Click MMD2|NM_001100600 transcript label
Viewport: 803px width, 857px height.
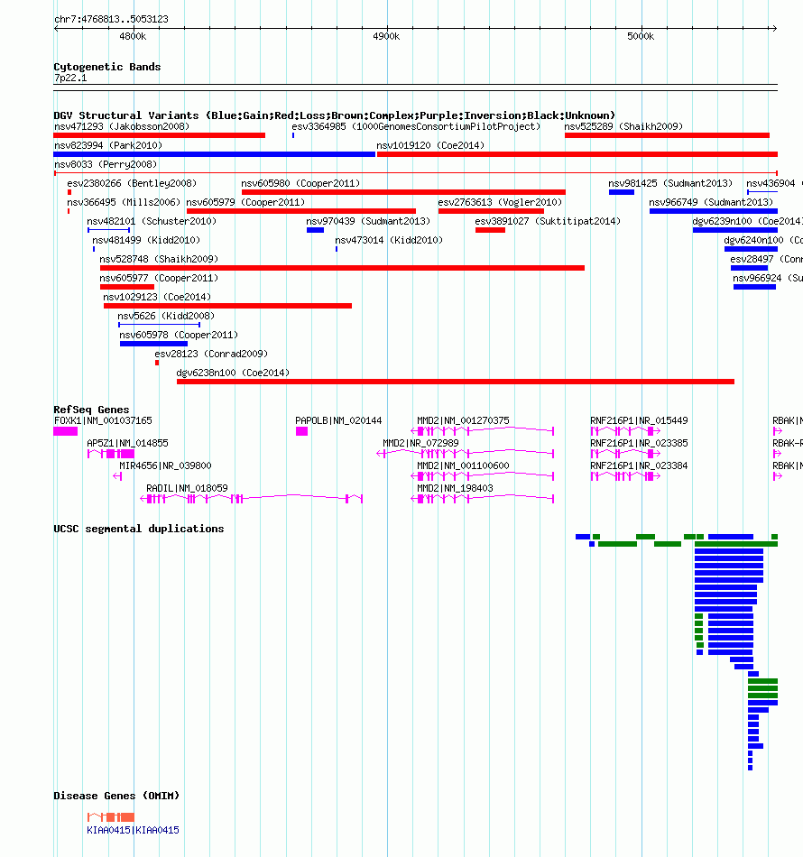[x=463, y=465]
